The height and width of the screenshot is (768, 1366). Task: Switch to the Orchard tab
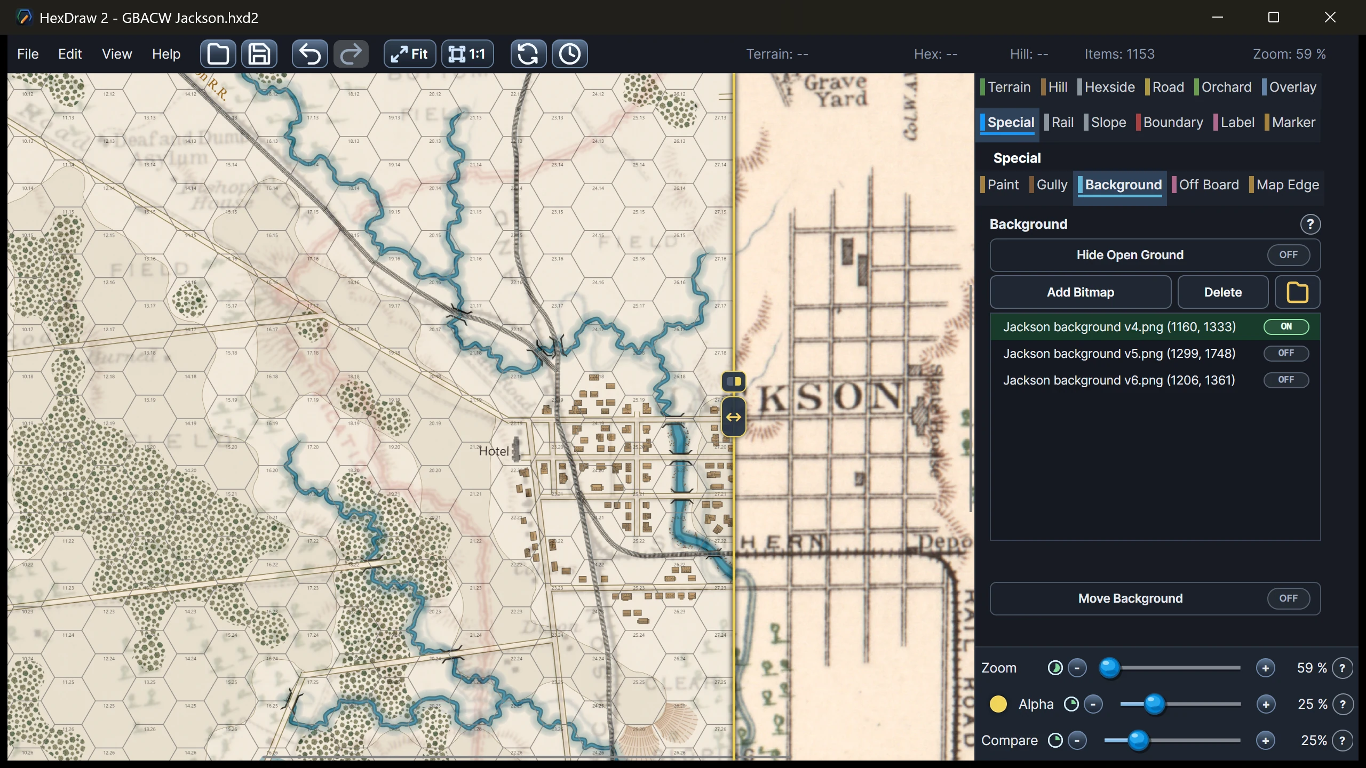coord(1223,87)
